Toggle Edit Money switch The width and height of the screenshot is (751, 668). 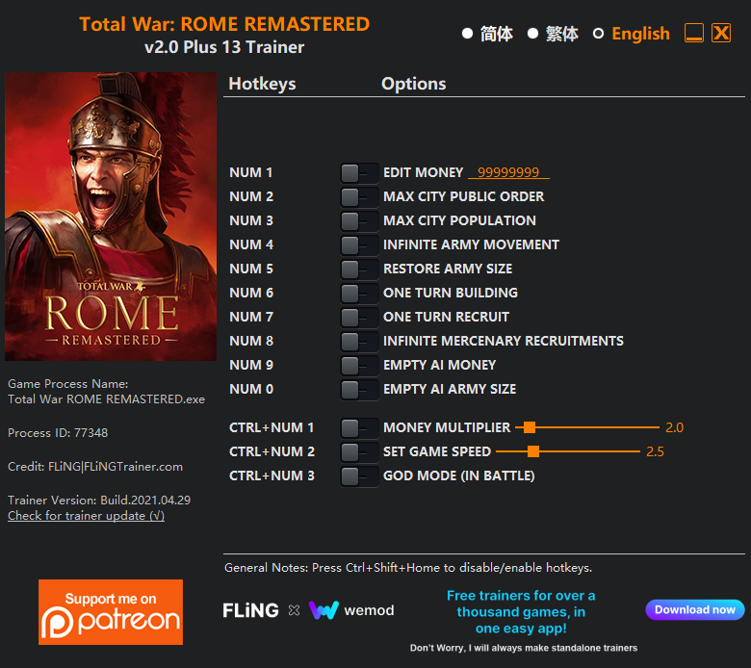[x=359, y=173]
